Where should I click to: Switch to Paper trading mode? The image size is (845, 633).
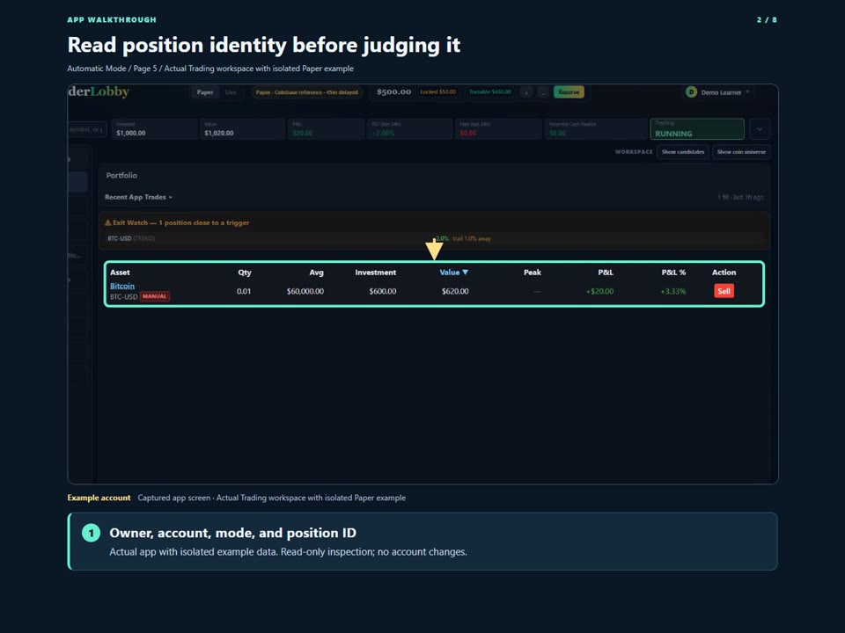click(205, 92)
